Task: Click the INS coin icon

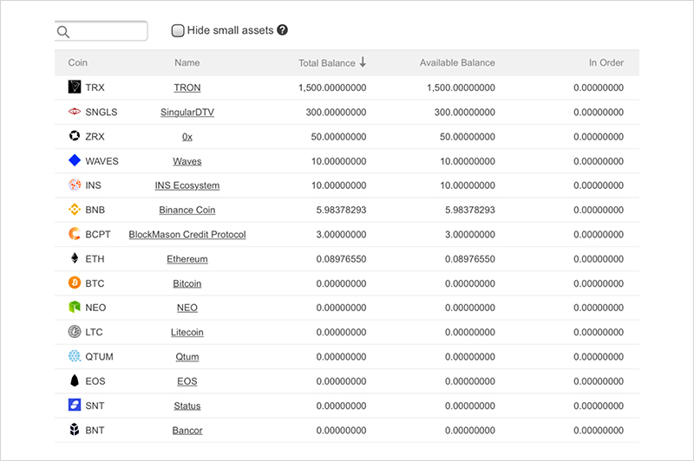Action: pyautogui.click(x=75, y=185)
